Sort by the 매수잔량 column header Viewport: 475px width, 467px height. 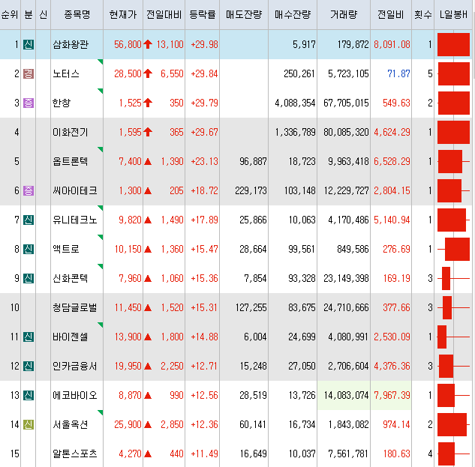point(293,14)
